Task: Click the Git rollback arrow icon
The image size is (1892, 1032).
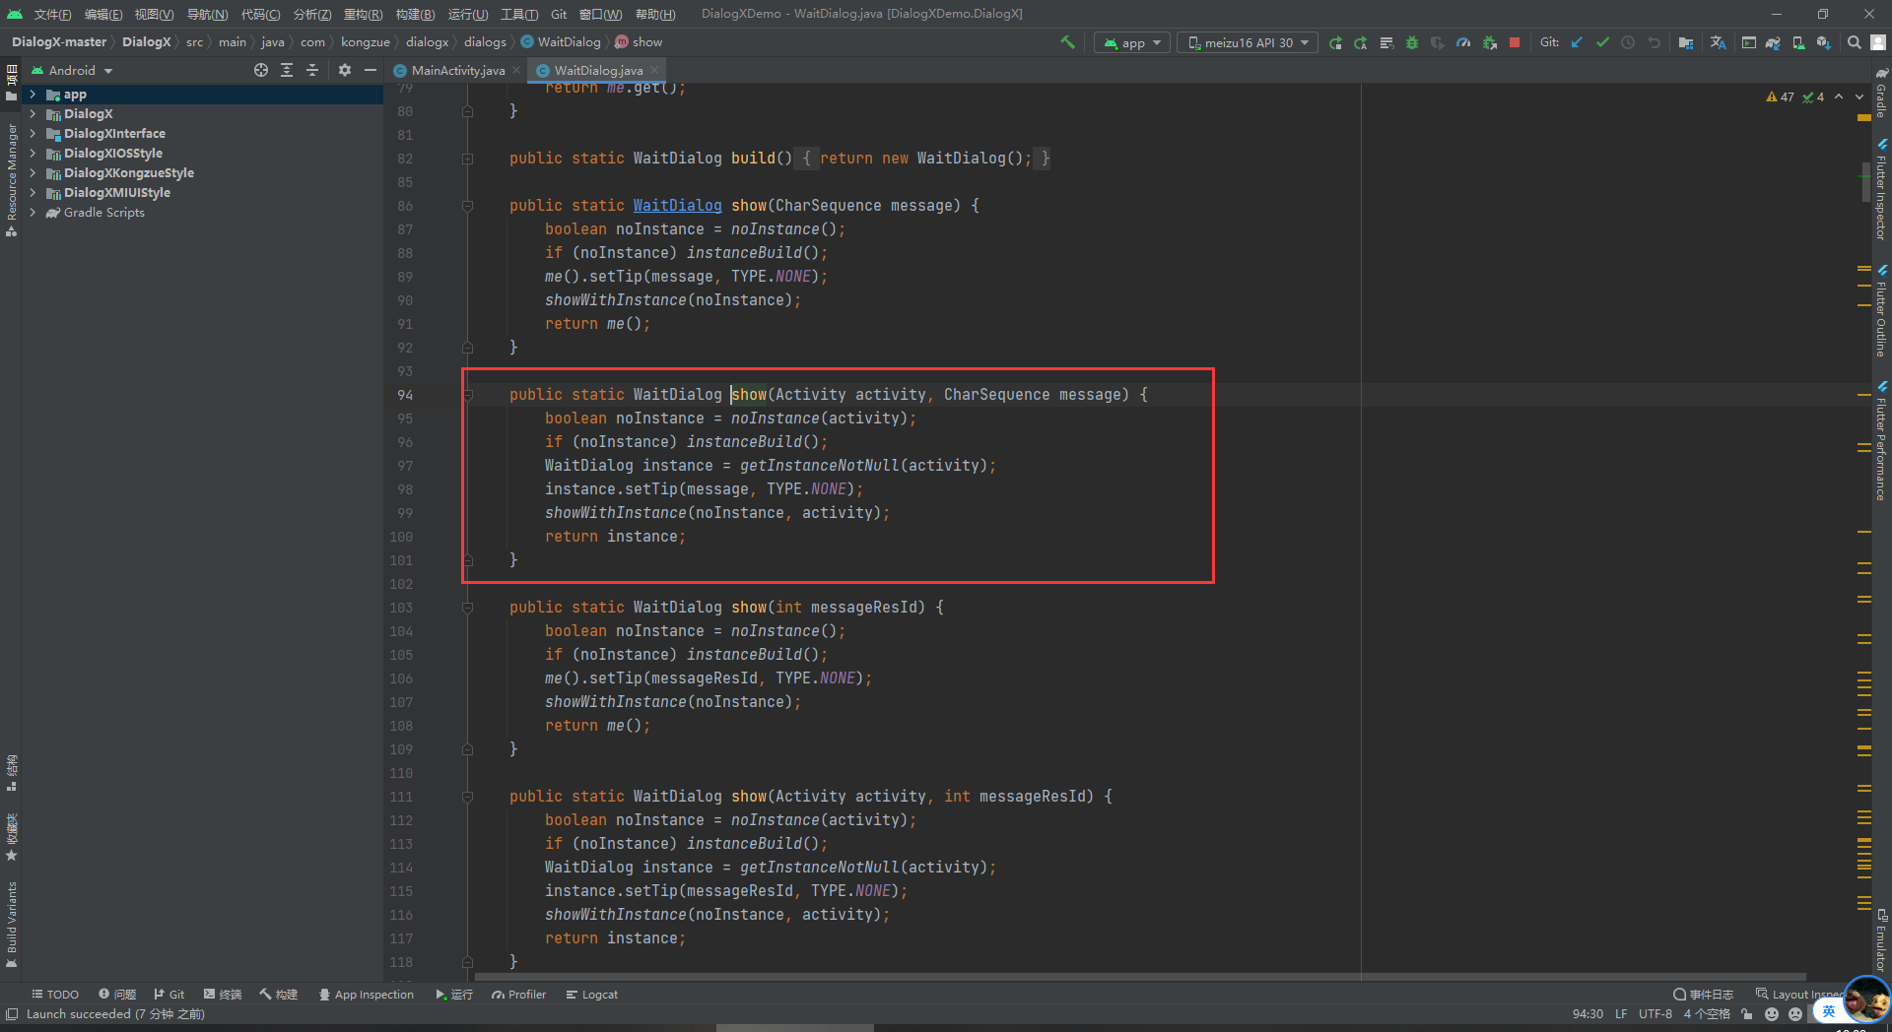Action: 1654,42
